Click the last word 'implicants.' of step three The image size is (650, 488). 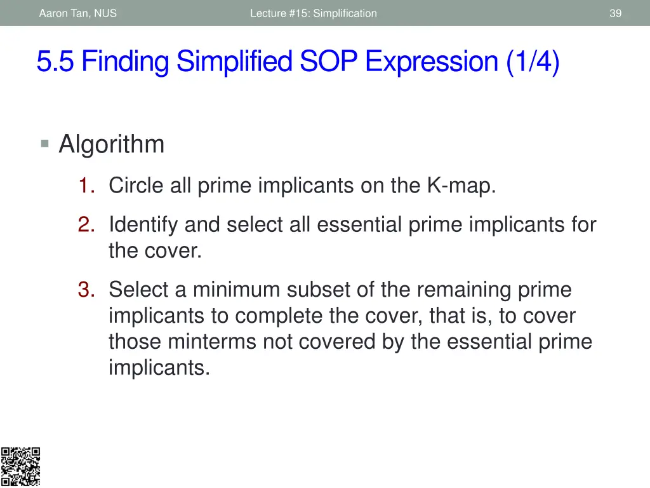coord(159,368)
